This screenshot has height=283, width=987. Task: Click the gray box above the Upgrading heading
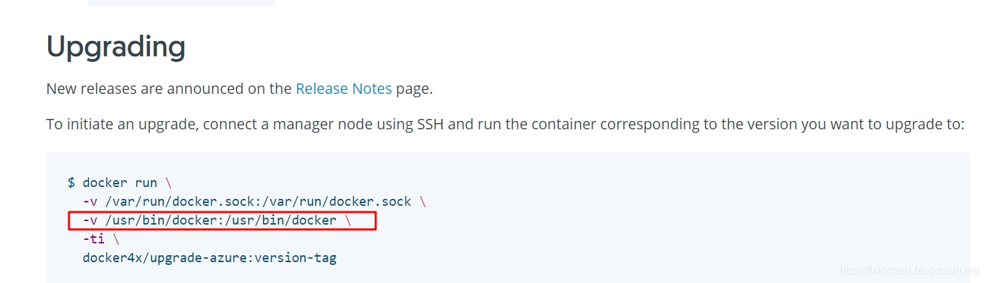(x=181, y=3)
